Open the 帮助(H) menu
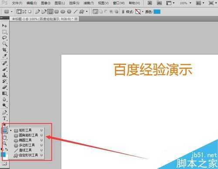Viewport: 218px width, 169px height. [134, 3]
